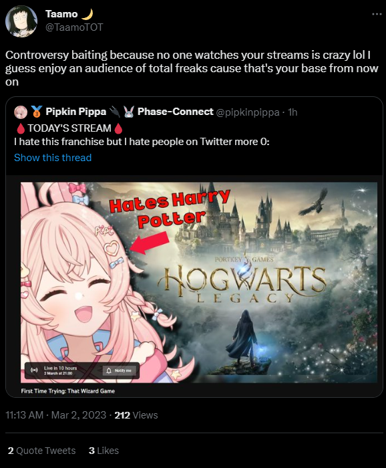Click the red arrow graphic in thumbnail
The height and width of the screenshot is (468, 386).
coord(149,243)
